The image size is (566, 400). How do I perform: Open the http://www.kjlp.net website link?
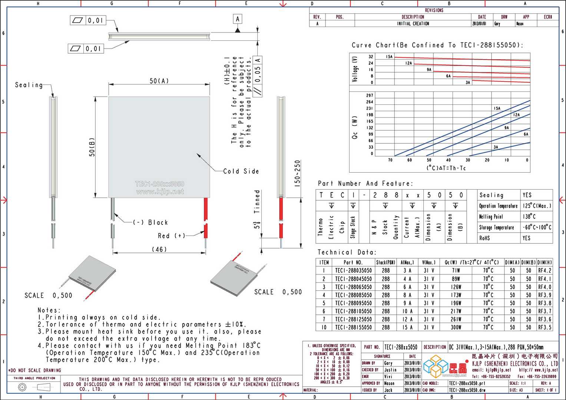(x=538, y=370)
